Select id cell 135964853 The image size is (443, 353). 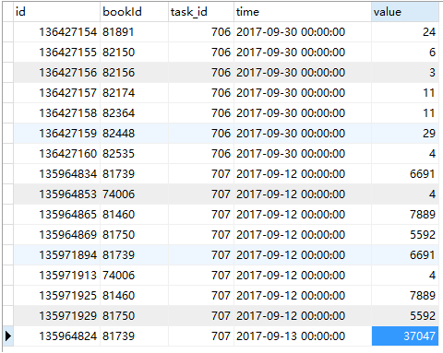pyautogui.click(x=56, y=194)
